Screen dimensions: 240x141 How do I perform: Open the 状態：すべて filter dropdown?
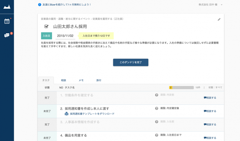215,88
